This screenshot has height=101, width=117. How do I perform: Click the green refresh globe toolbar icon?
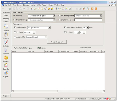pyautogui.click(x=10, y=9)
